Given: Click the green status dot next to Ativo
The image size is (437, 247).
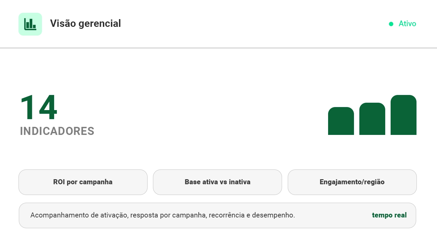Looking at the screenshot, I should [x=391, y=24].
